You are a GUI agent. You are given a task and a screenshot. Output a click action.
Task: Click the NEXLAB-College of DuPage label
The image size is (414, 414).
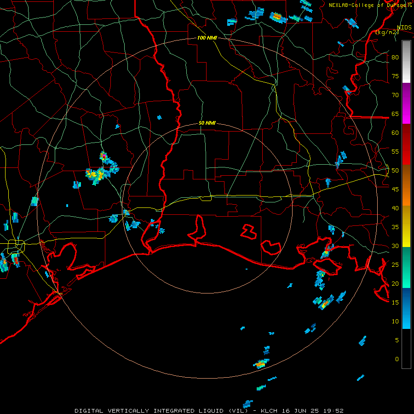[368, 5]
